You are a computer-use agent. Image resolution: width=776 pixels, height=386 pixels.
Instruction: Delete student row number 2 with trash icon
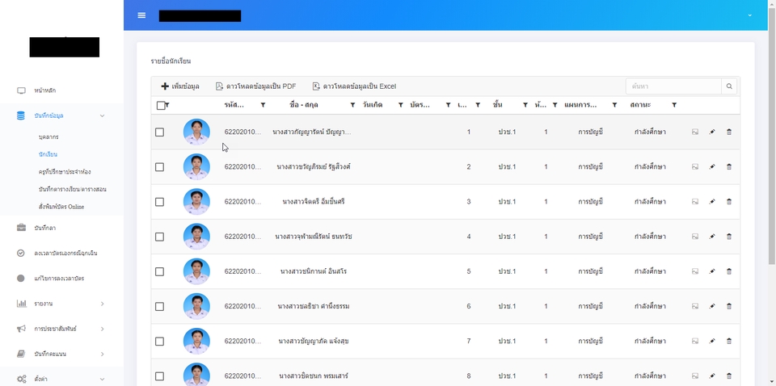(729, 167)
